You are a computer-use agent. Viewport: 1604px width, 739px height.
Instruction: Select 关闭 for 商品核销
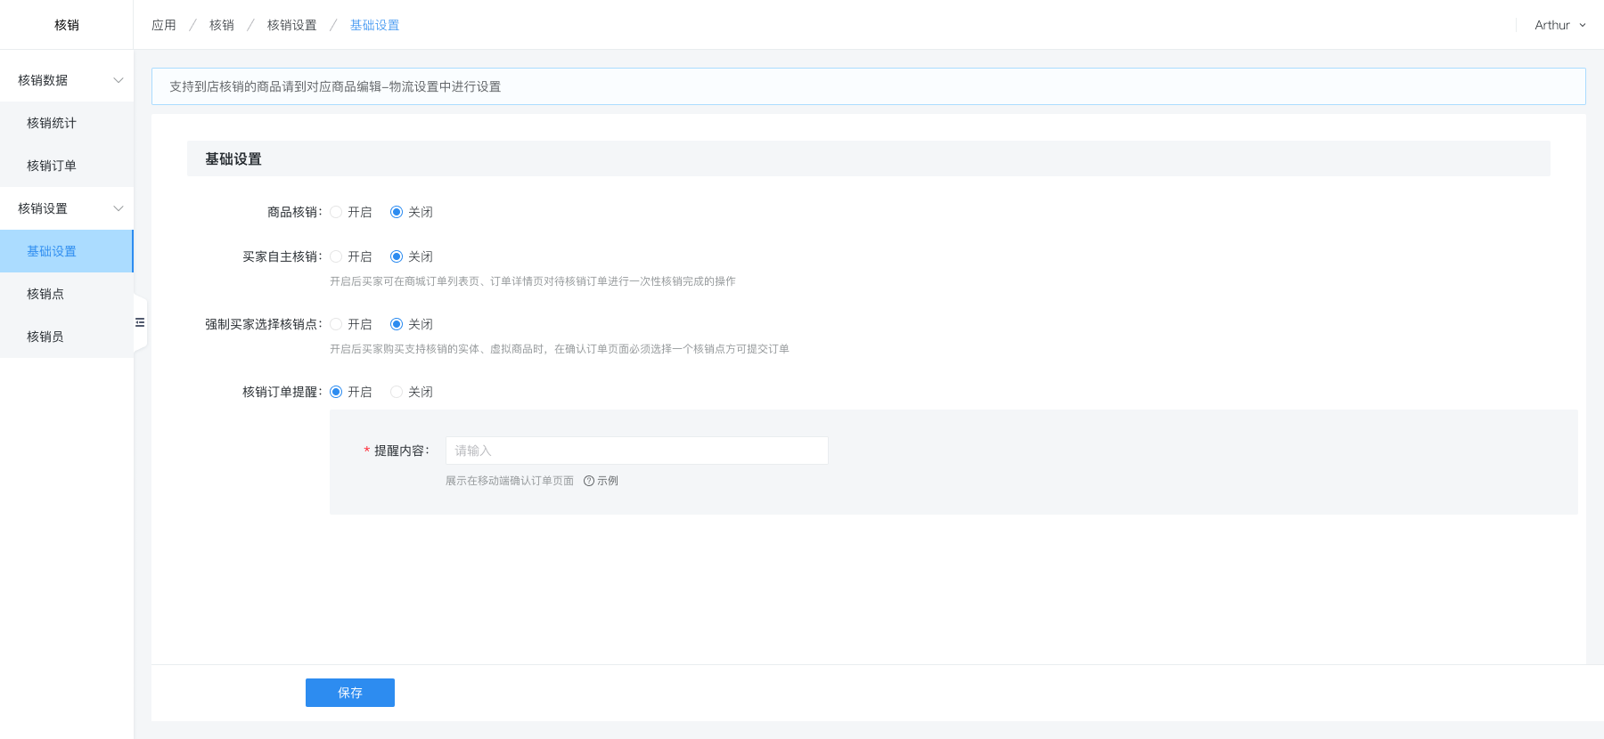tap(397, 212)
